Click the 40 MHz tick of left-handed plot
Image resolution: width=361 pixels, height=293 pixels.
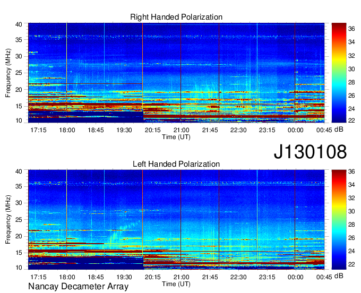(19, 171)
